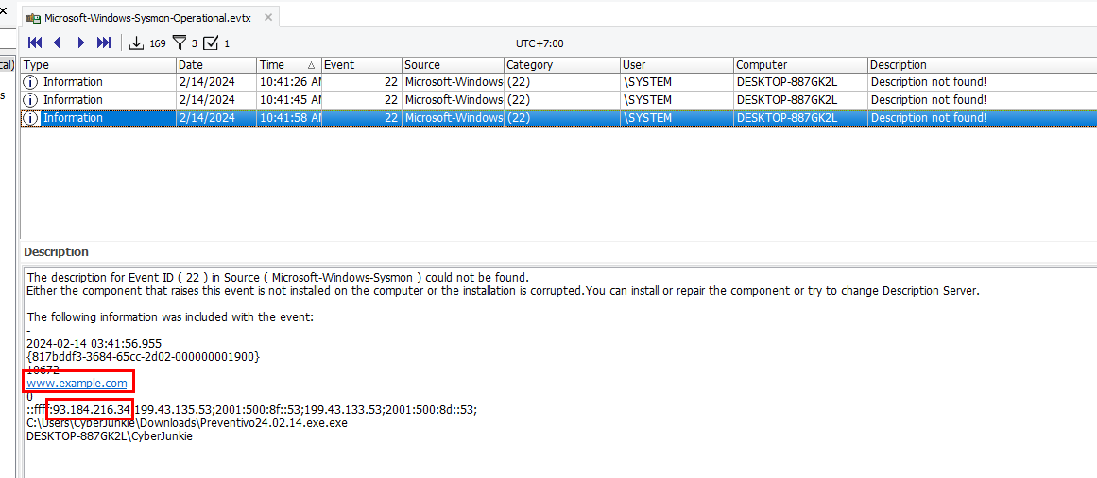Click the UTC+7:00 time zone indicator
Screen dimensions: 1097x478
point(540,44)
